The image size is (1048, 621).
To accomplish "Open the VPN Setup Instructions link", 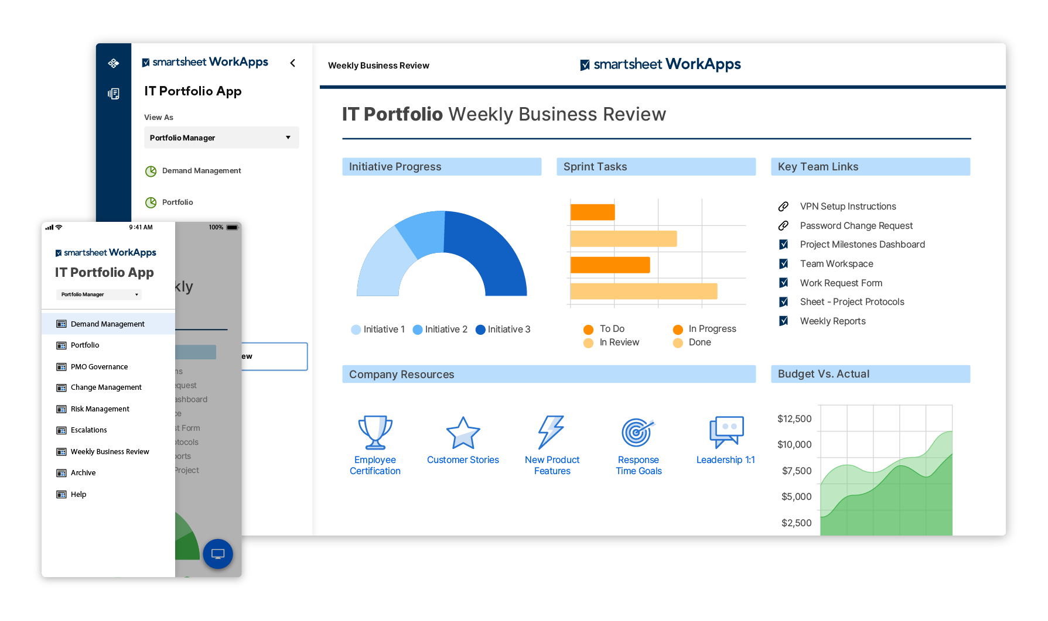I will point(848,207).
